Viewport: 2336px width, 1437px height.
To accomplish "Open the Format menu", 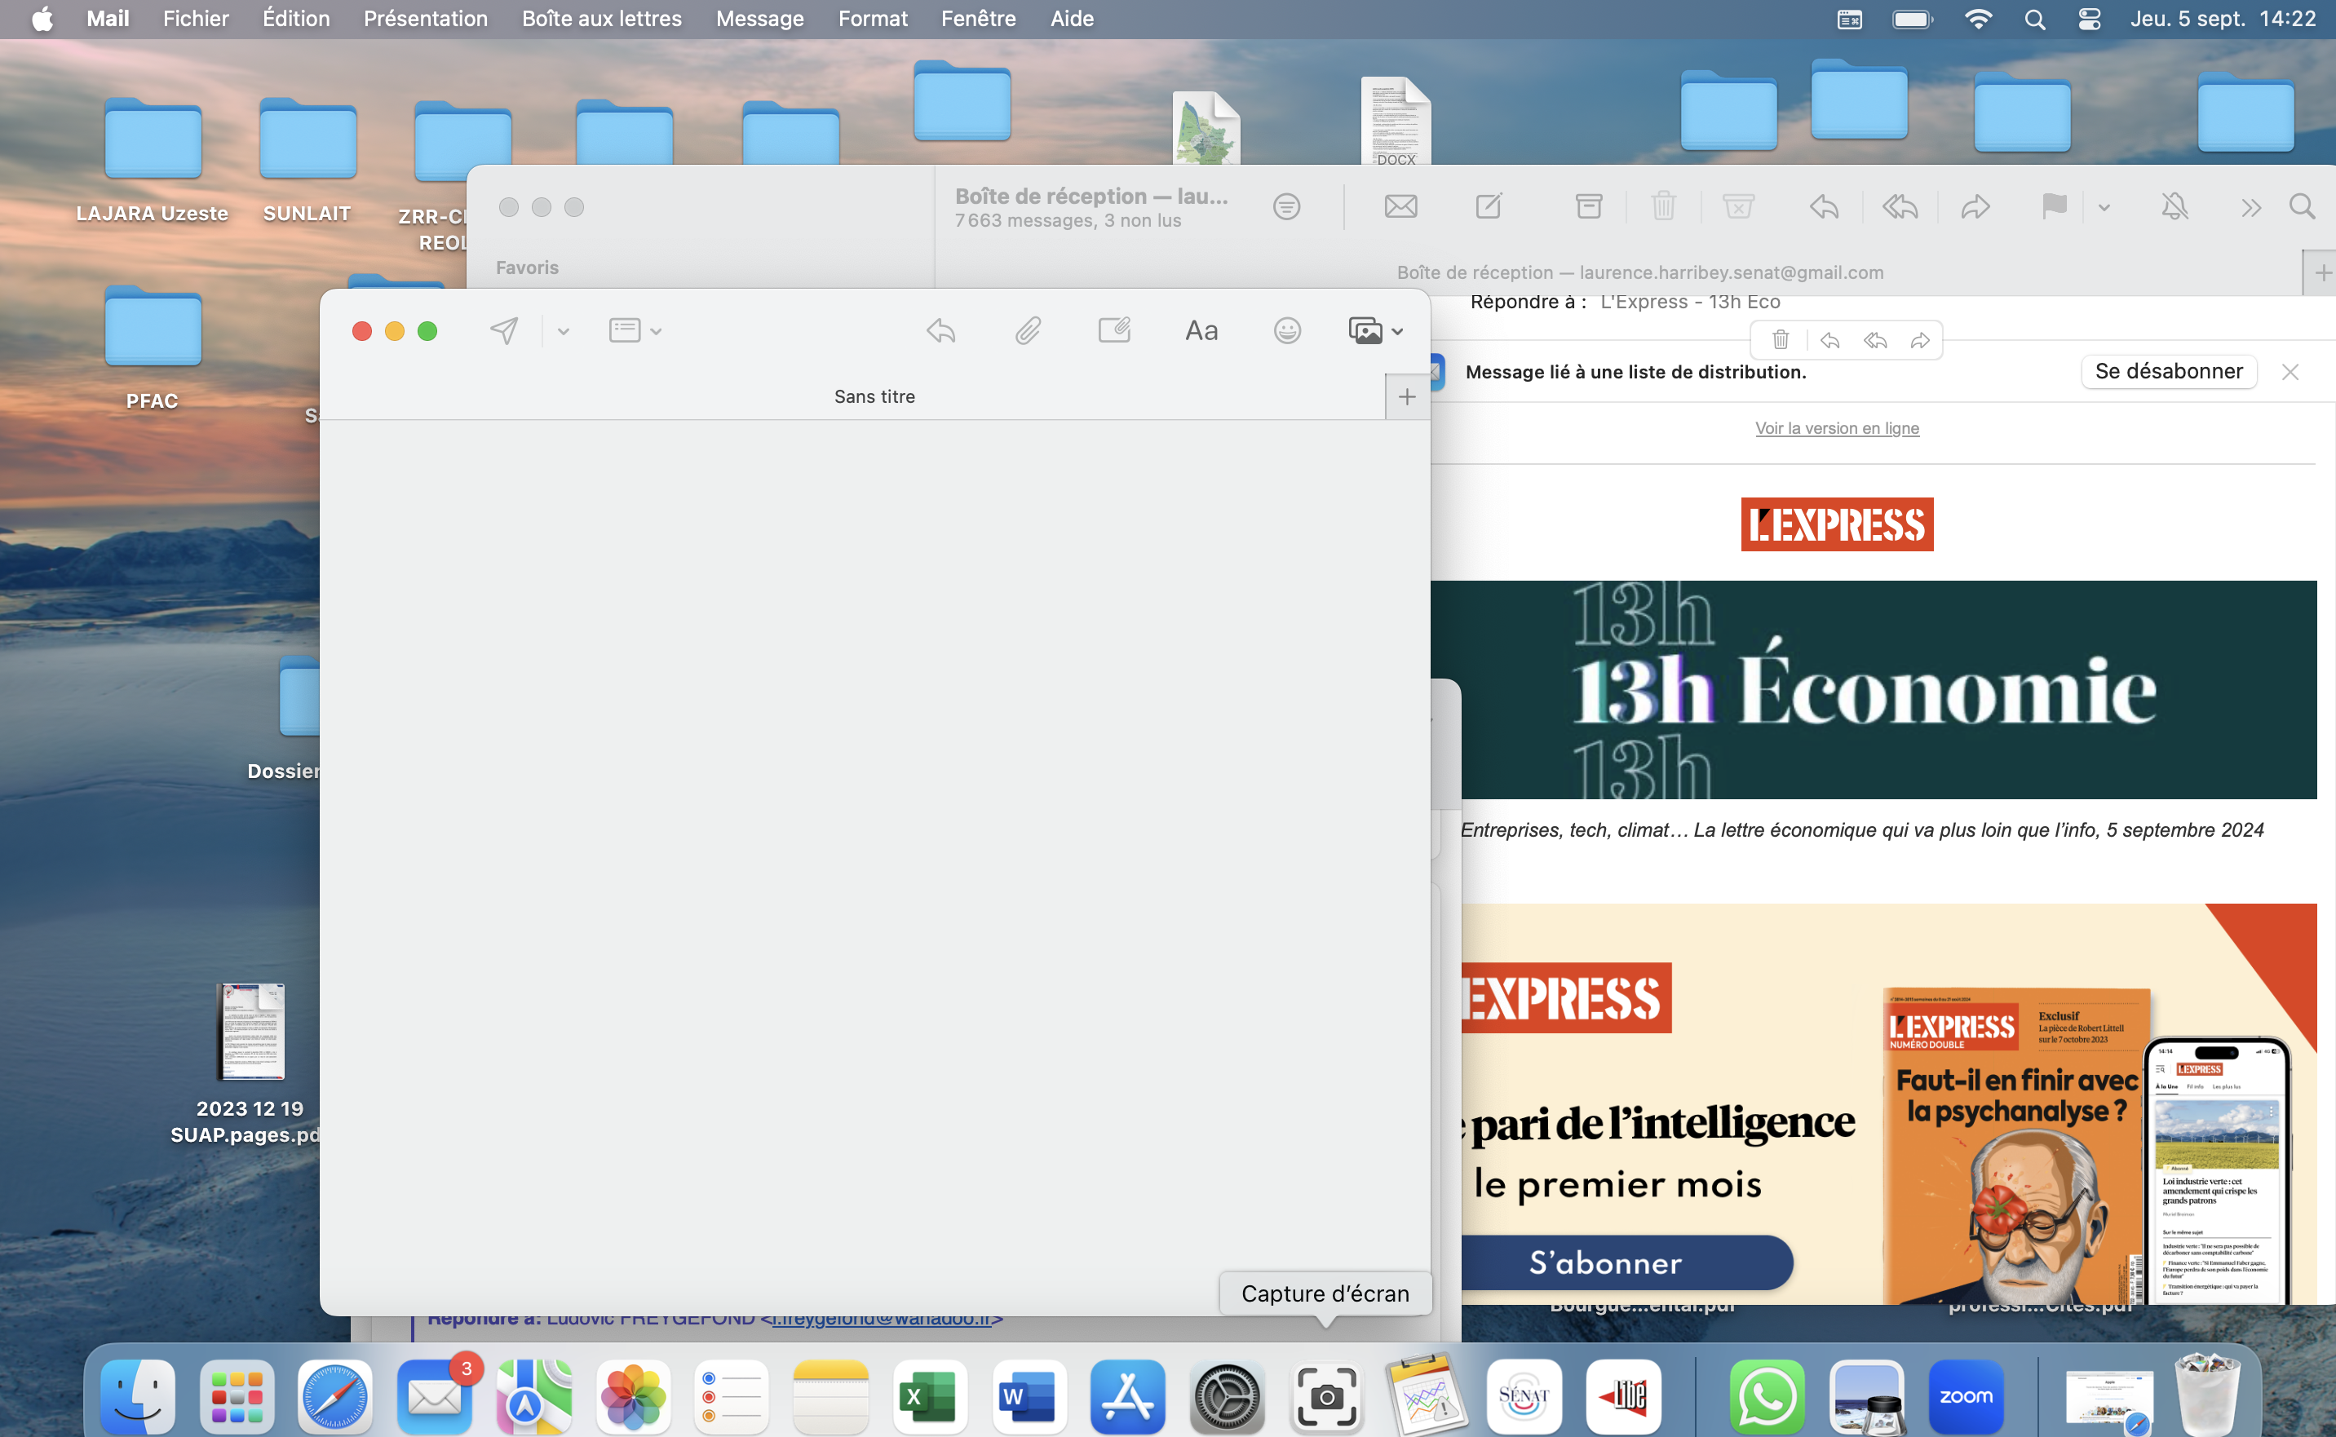I will click(871, 19).
